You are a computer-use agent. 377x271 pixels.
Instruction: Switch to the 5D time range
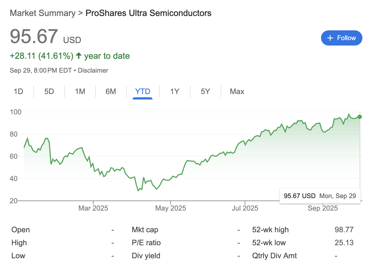tap(49, 91)
